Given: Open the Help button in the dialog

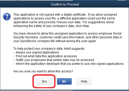Looking at the screenshot, I should click(84, 81).
